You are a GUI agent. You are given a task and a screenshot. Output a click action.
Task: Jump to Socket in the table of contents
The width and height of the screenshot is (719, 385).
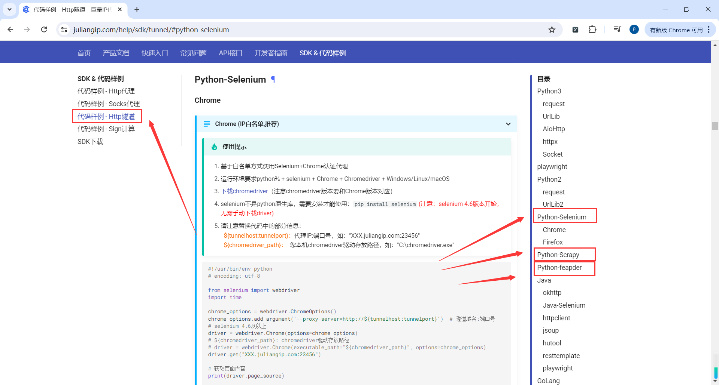[553, 154]
